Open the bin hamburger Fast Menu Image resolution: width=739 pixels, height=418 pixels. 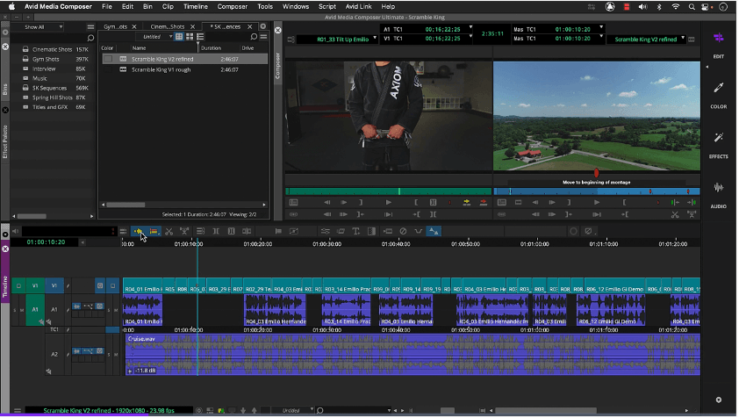point(263,37)
